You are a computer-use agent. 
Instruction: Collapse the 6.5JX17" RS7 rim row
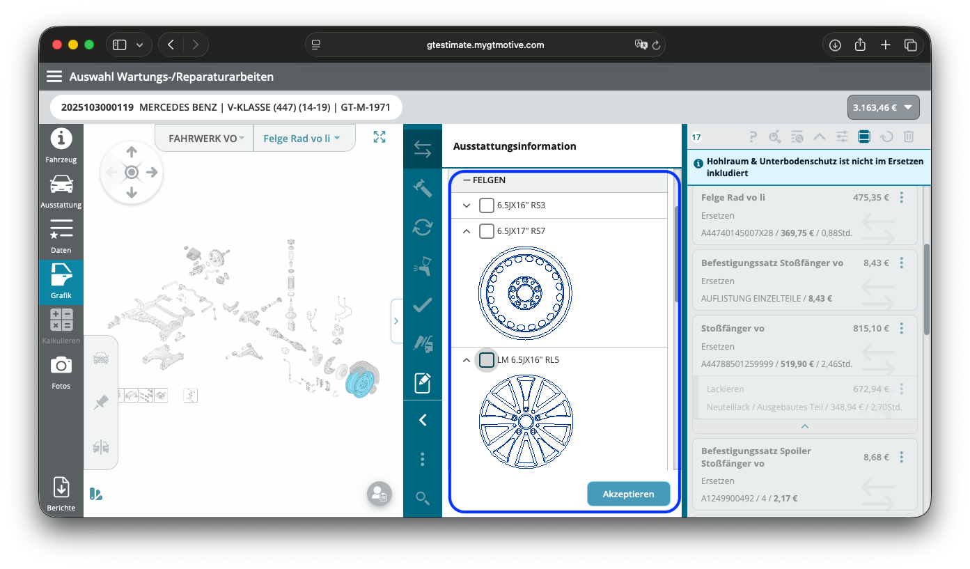point(467,231)
